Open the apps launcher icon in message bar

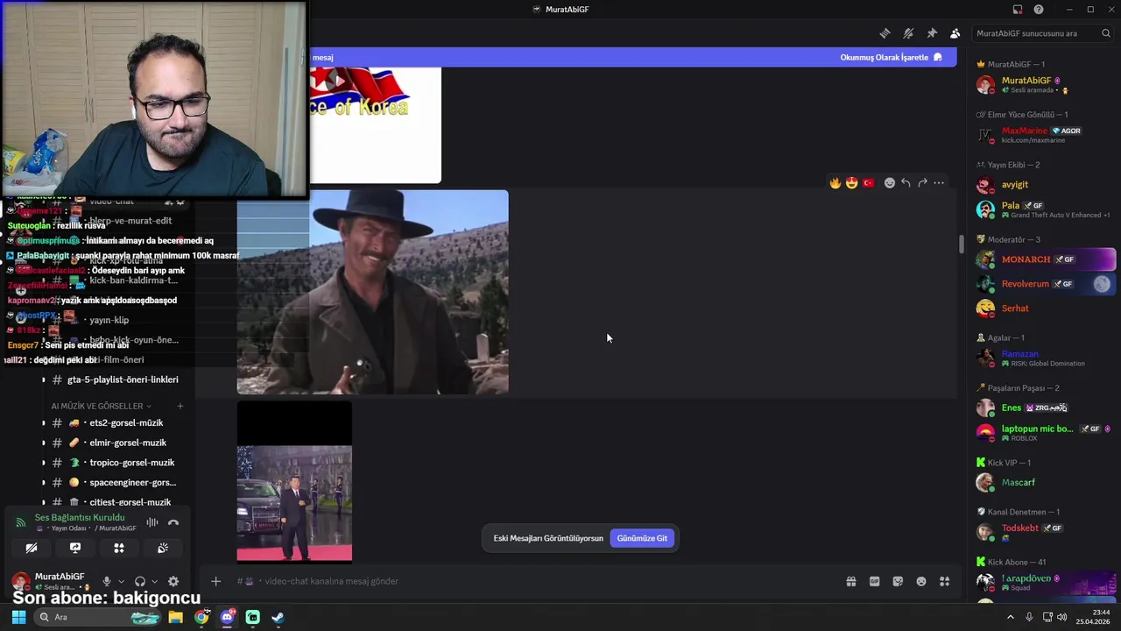pyautogui.click(x=945, y=581)
